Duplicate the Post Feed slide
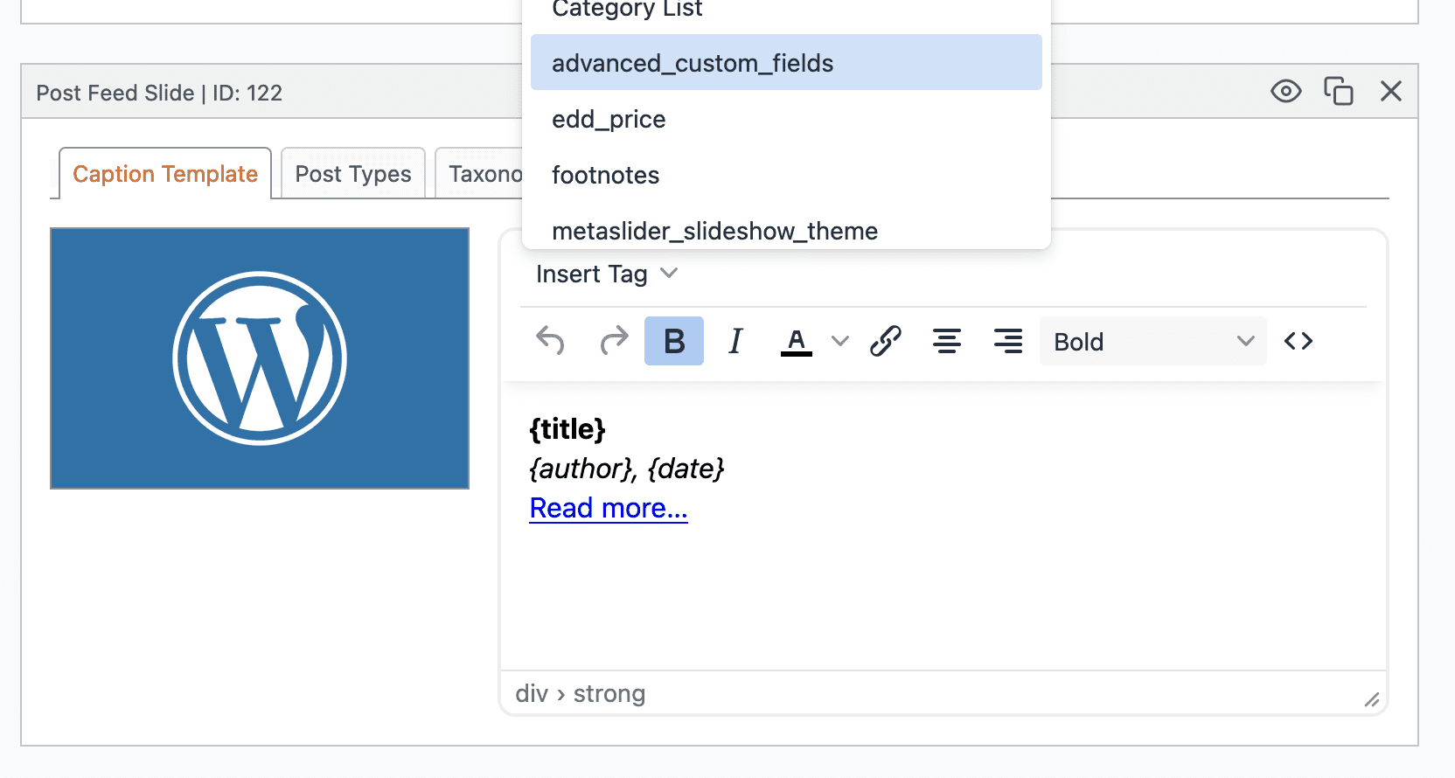1455x778 pixels. click(x=1338, y=92)
